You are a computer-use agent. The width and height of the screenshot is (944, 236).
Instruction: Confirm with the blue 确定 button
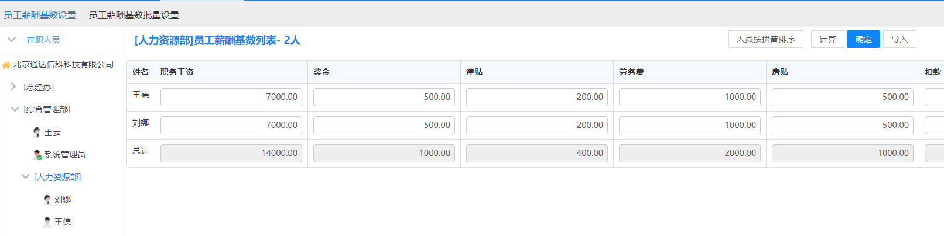[x=863, y=39]
